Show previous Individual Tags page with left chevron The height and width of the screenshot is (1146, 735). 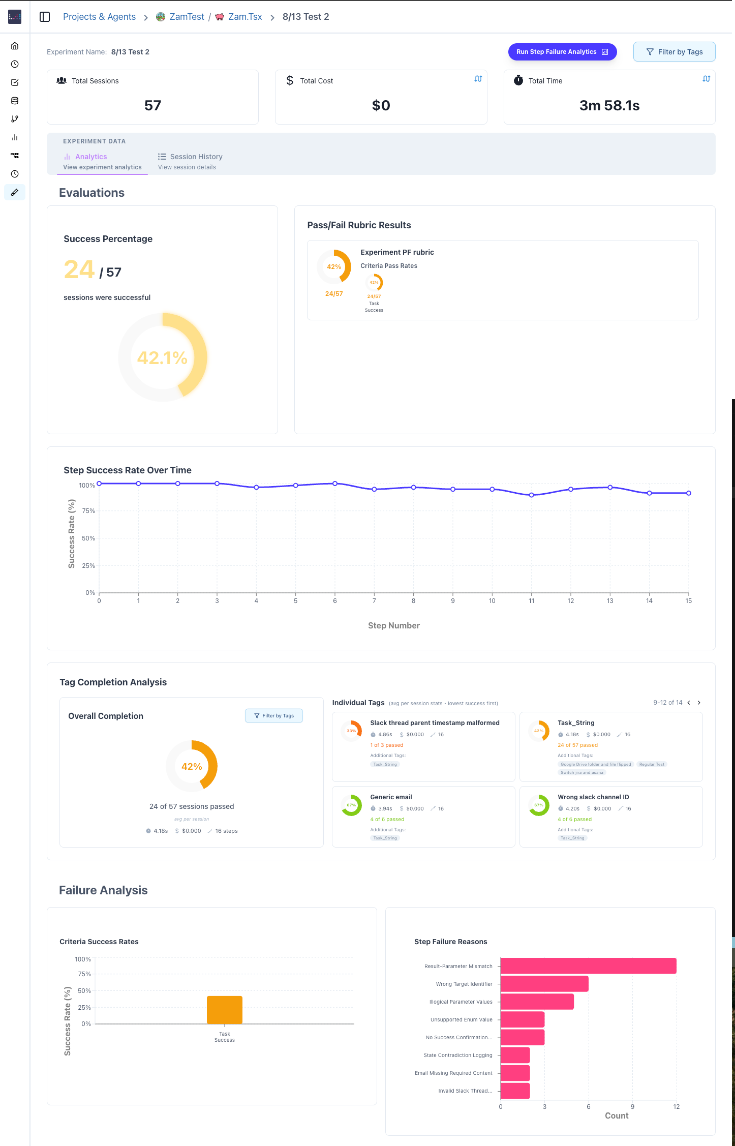tap(689, 702)
